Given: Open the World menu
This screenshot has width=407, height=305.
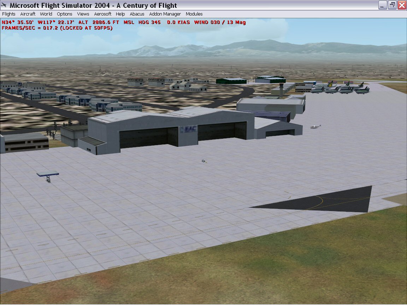Looking at the screenshot, I should (x=46, y=14).
